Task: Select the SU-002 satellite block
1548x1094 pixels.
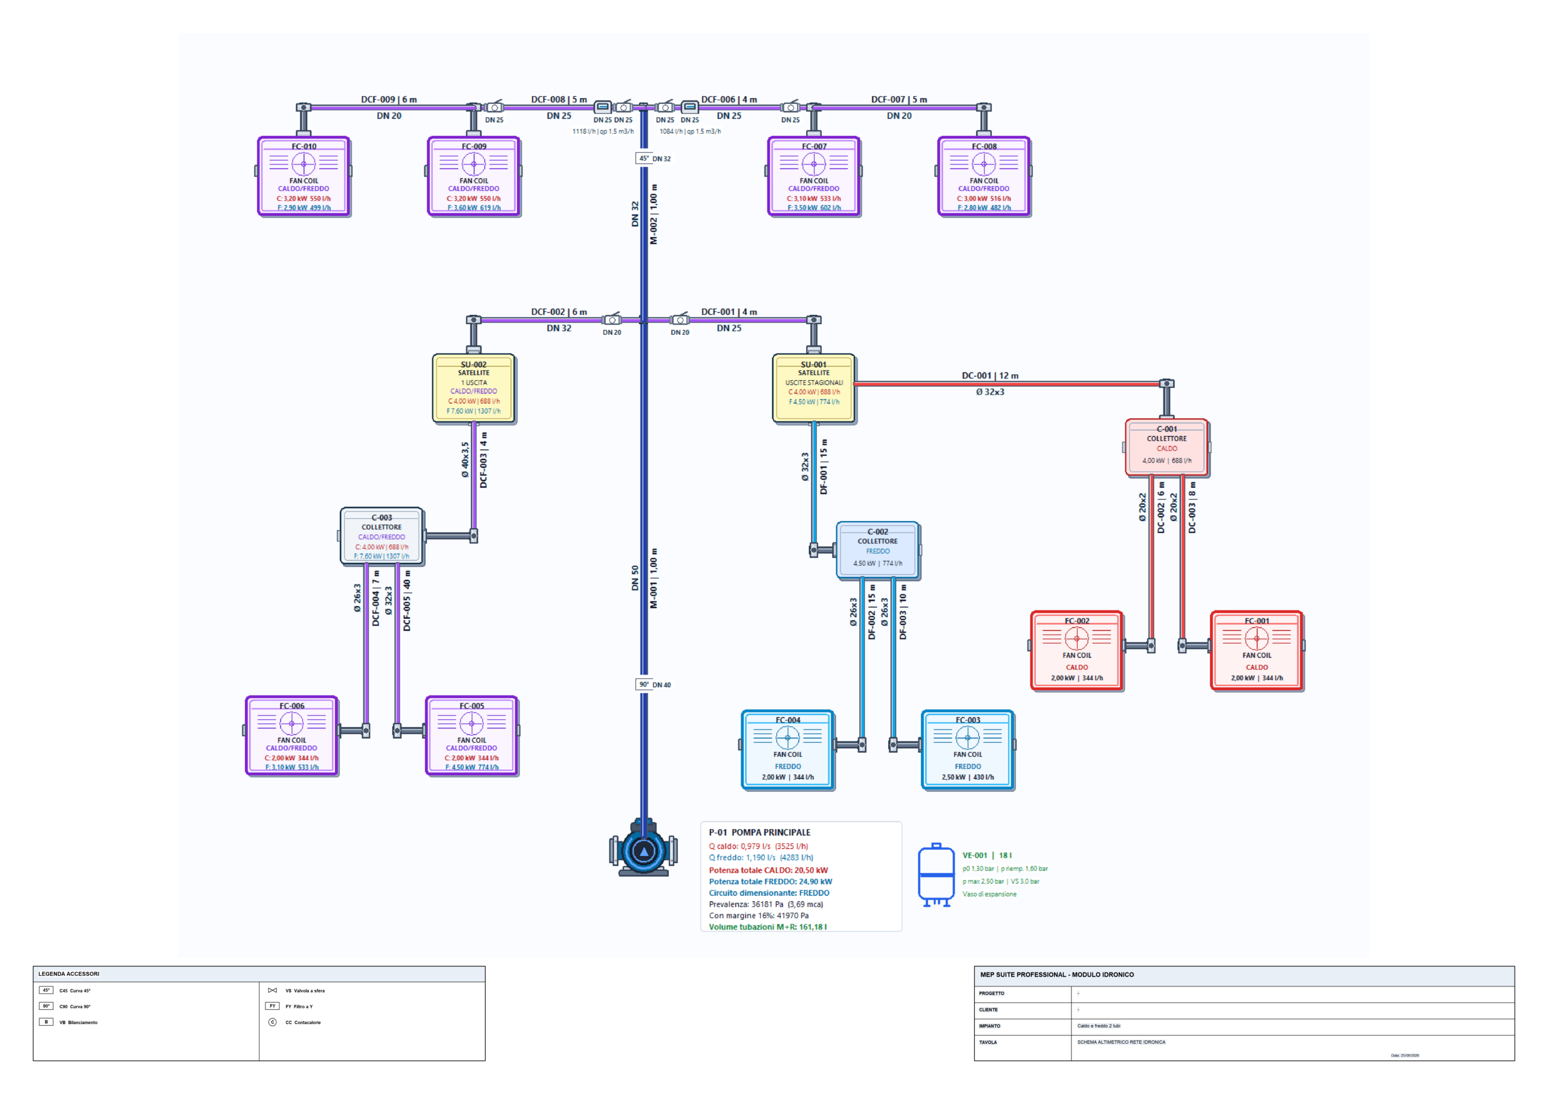Action: [x=474, y=389]
